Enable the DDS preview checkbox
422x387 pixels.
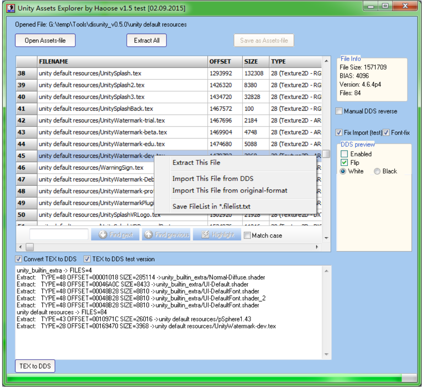click(x=344, y=154)
